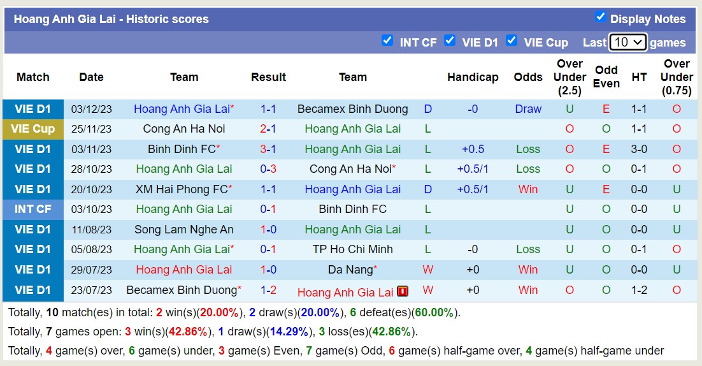Open the 1-2 result on 23/07/23
This screenshot has width=702, height=366.
268,290
